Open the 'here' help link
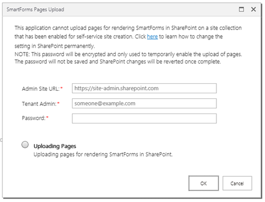The image size is (265, 202). coord(152,37)
